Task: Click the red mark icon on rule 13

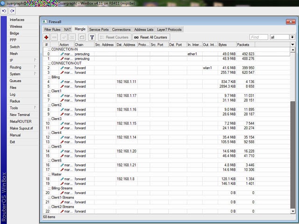Action: coord(62,142)
